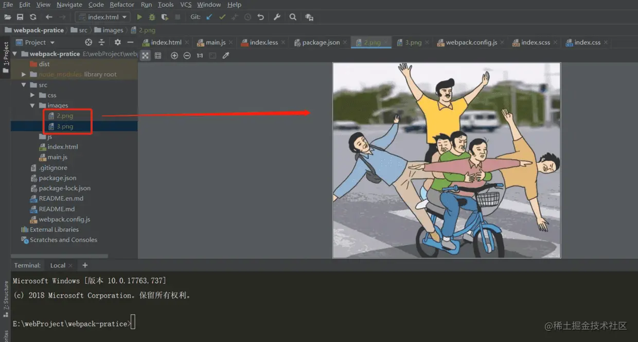Open the index.html run configuration dropdown
Screen dimensions: 638x342
click(x=102, y=17)
